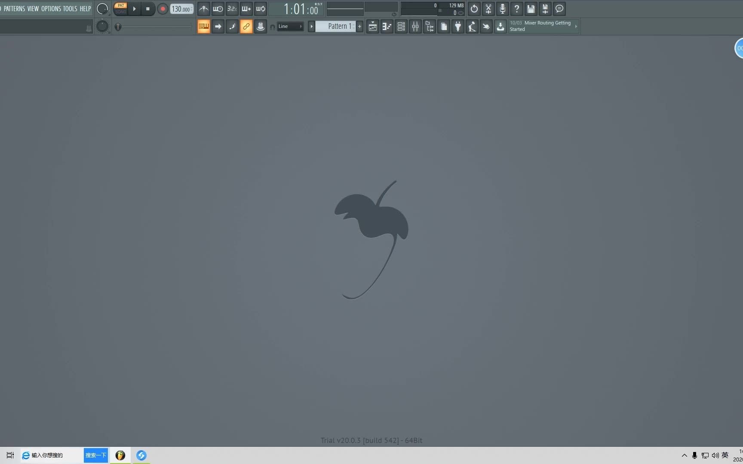Start playback with the play button
The image size is (743, 464).
point(134,9)
